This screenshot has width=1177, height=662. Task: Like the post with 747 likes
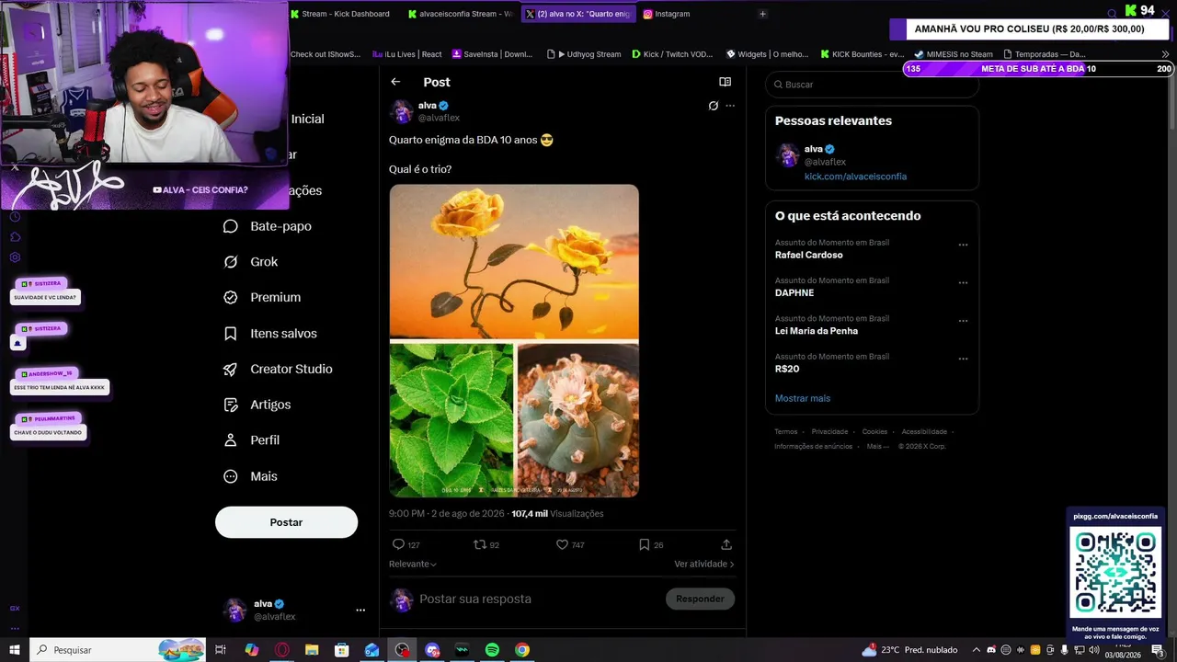click(570, 544)
